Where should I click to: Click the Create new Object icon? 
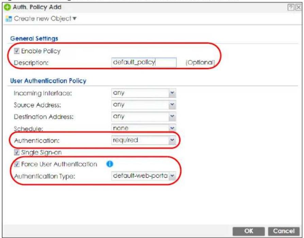coord(9,19)
